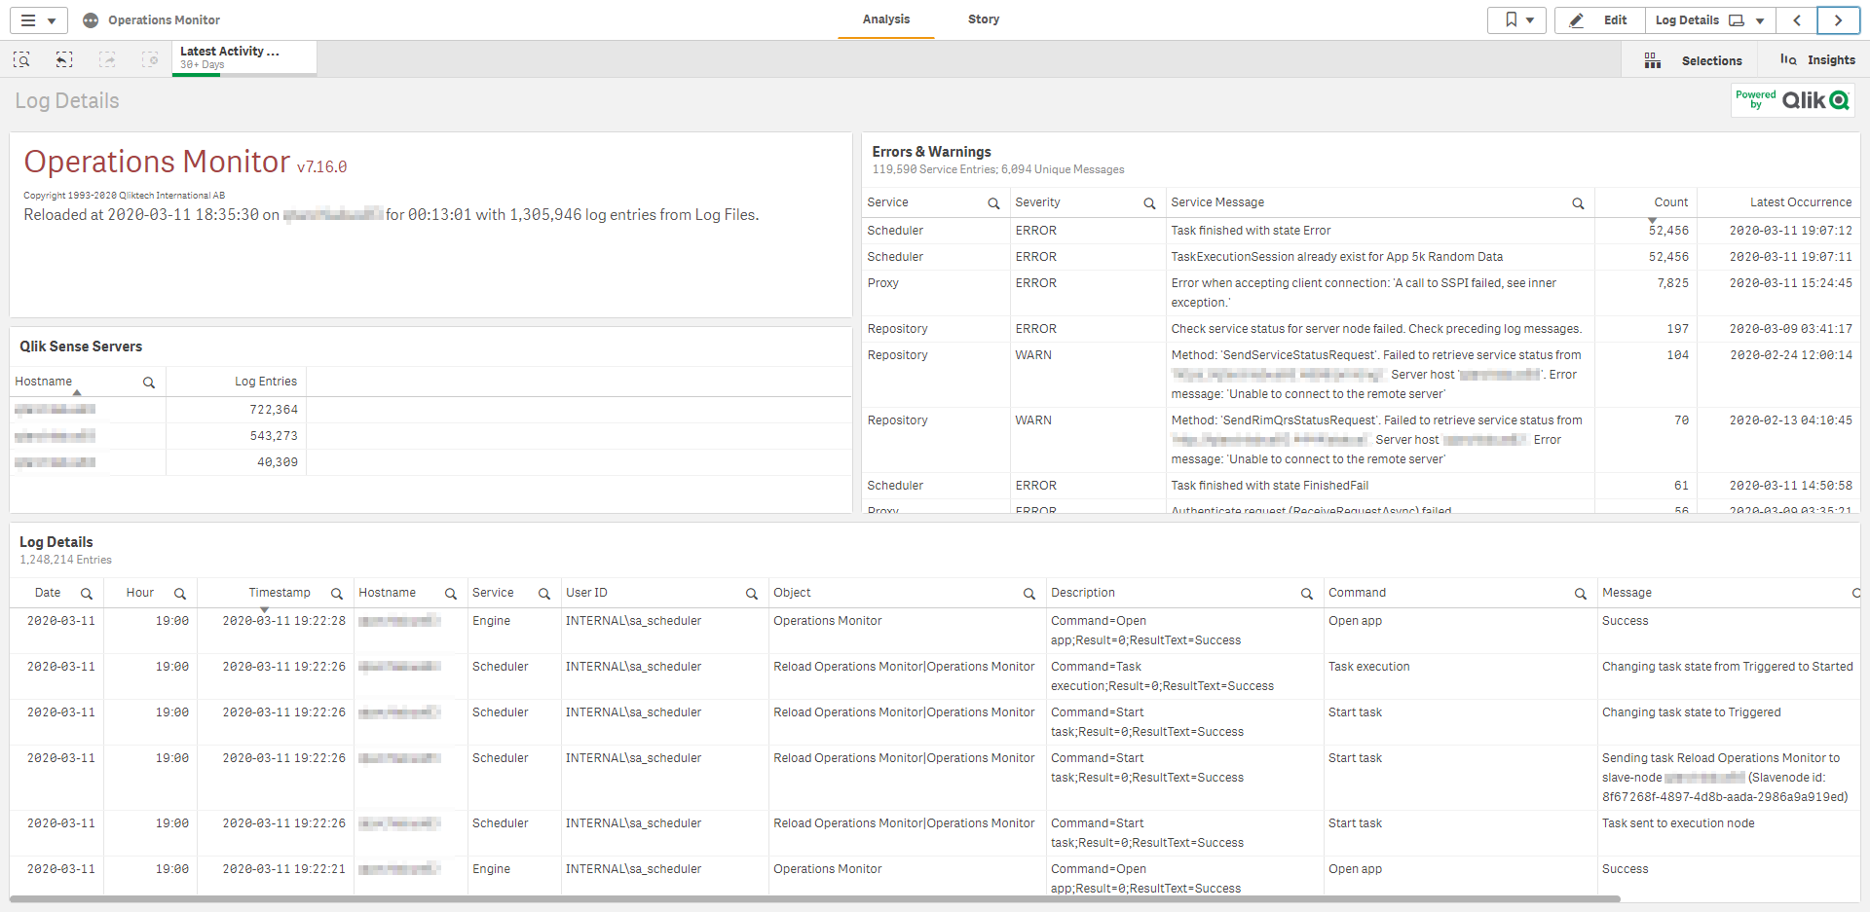Click the app overview icon beside Operations Monitor

coord(91,20)
